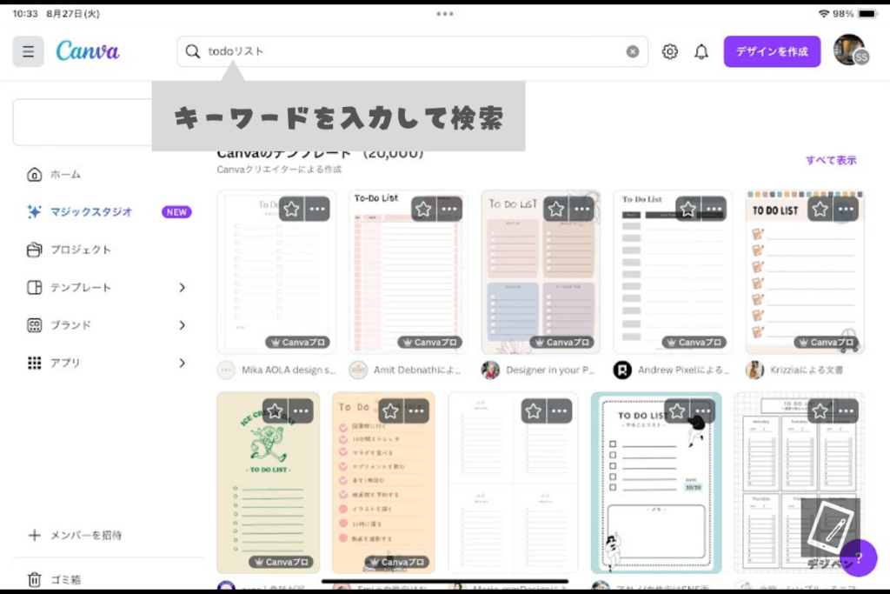Click メンバーを招待 link
This screenshot has height=594, width=890.
click(x=75, y=535)
